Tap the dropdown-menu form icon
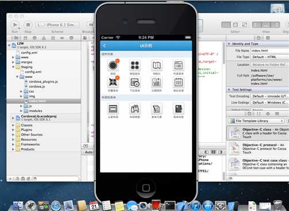Viewport: 289px width, 211px height. click(135, 83)
